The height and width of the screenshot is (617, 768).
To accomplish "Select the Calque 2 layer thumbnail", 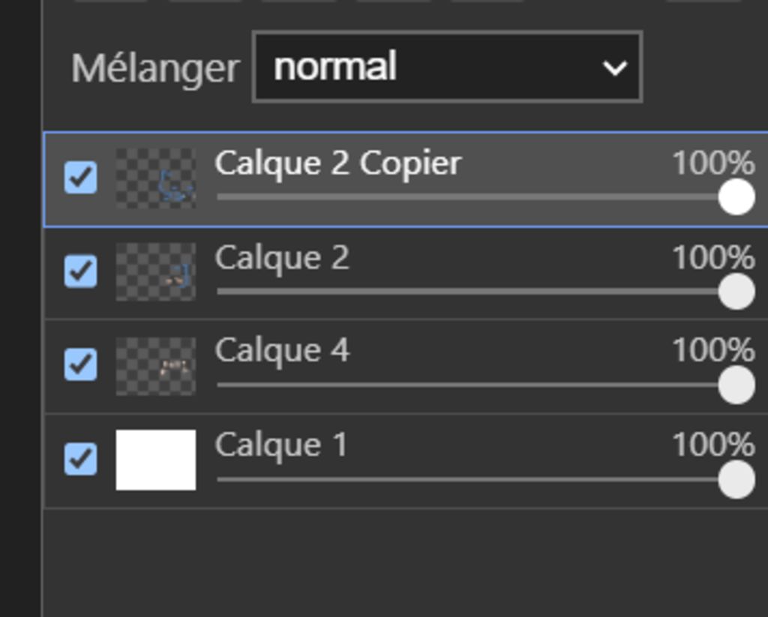I will tap(156, 271).
